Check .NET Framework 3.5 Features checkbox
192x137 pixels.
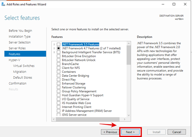point(59,44)
